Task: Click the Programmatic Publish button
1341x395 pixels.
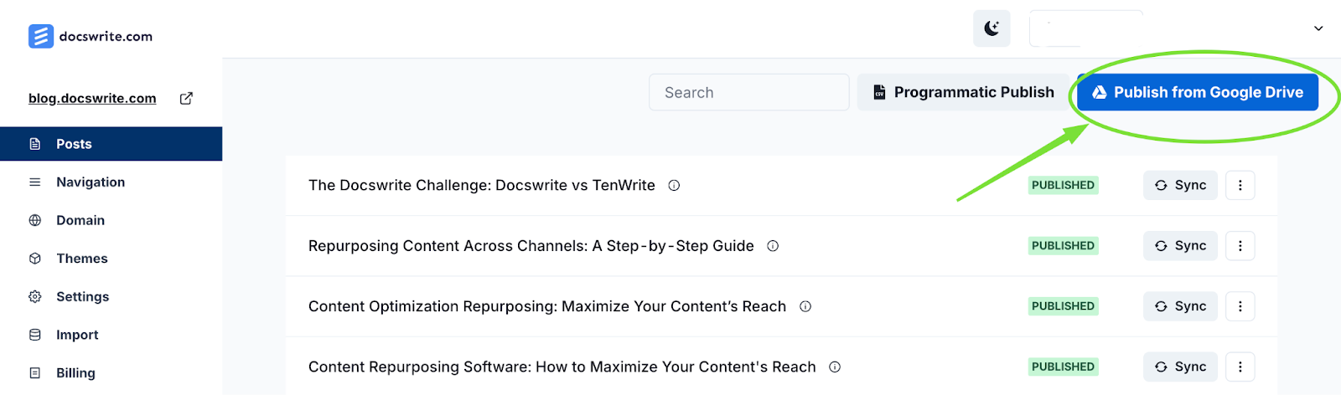Action: click(963, 92)
